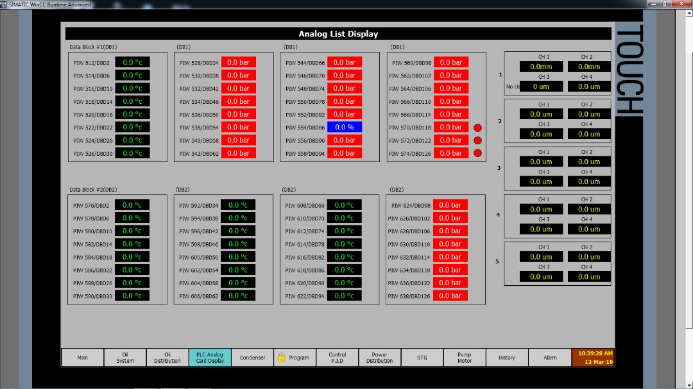Go to the Condenser screen

252,358
